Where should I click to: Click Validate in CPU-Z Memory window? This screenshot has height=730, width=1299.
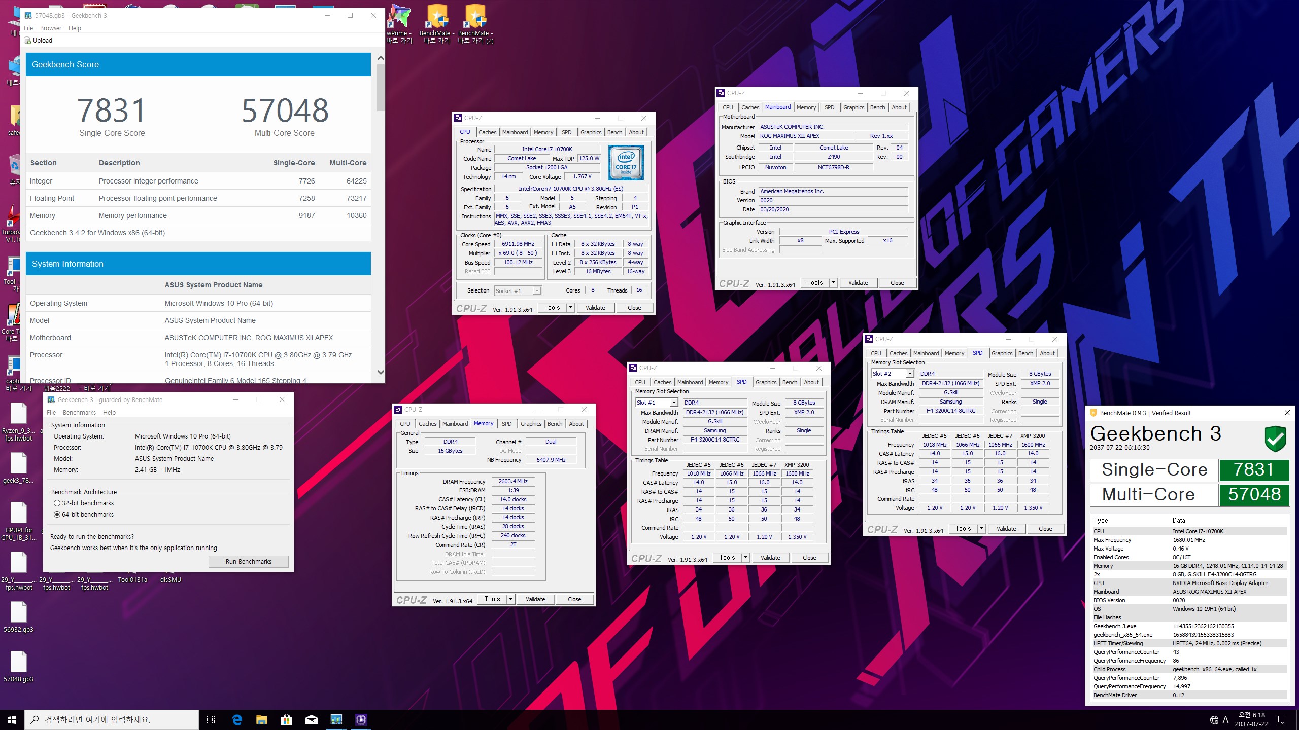coord(535,599)
